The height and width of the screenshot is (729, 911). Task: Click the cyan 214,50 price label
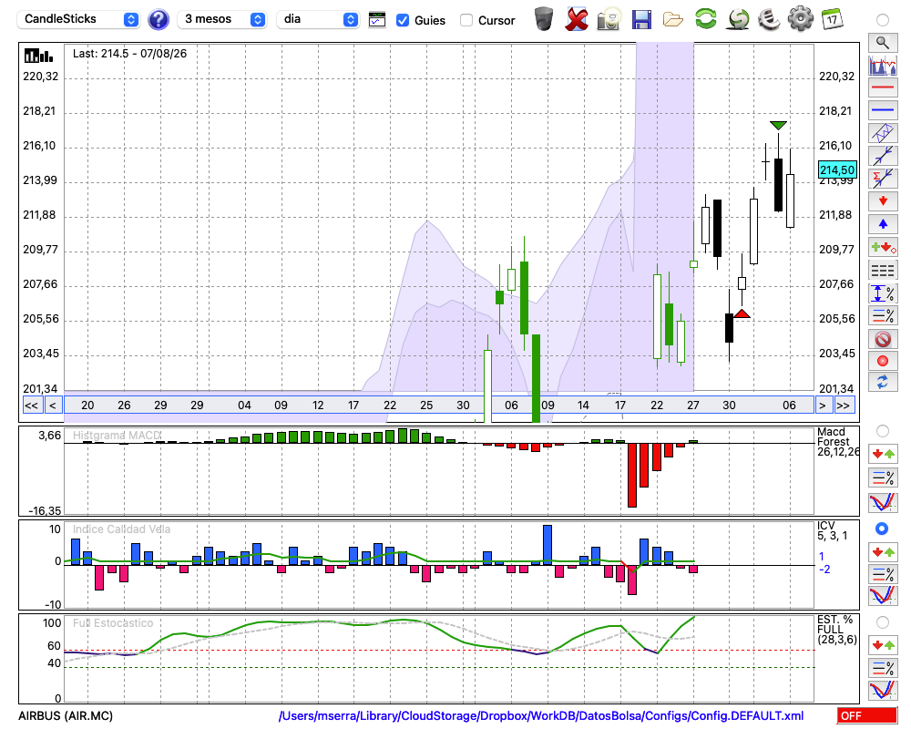pyautogui.click(x=837, y=169)
